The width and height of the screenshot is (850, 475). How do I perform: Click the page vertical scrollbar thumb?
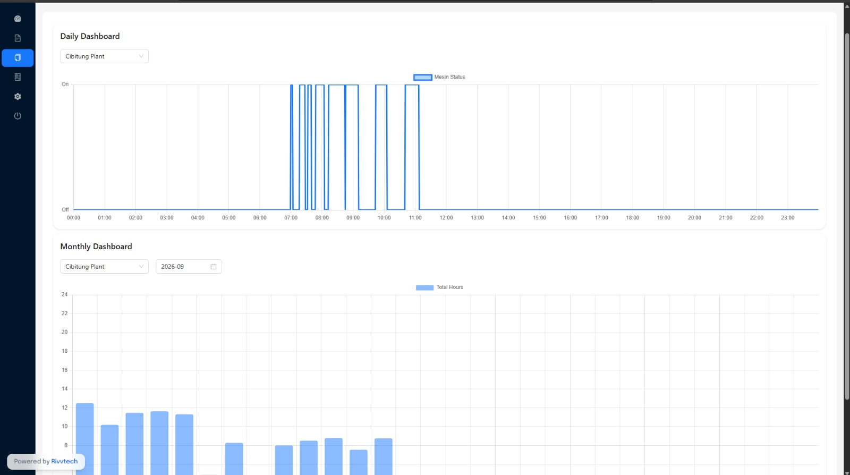847,217
